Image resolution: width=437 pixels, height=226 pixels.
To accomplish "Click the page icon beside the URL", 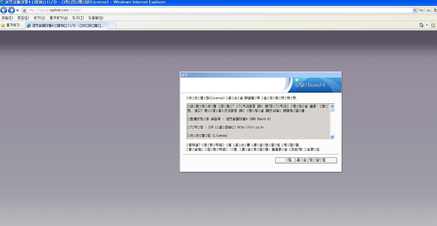I will tap(25, 10).
